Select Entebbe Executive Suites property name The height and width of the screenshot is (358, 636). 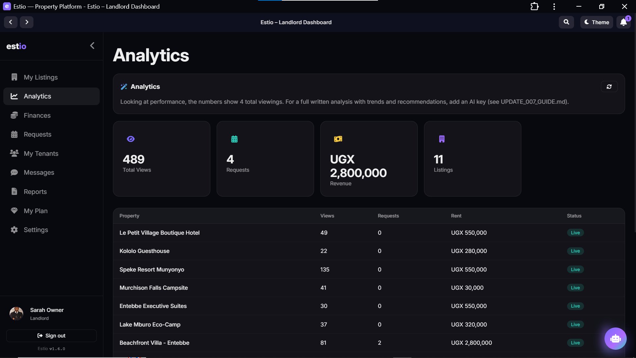pos(153,306)
